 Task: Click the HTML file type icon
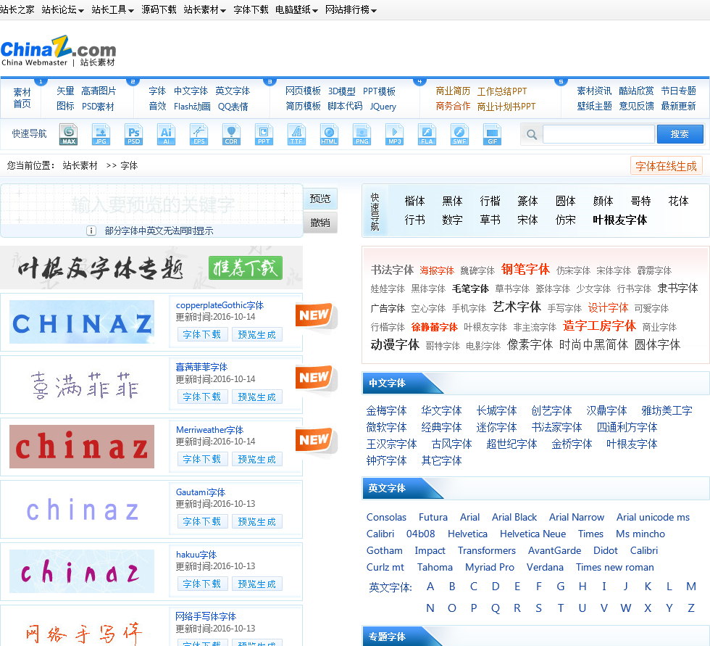pyautogui.click(x=329, y=134)
